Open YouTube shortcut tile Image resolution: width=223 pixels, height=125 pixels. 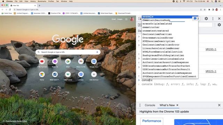click(42, 61)
